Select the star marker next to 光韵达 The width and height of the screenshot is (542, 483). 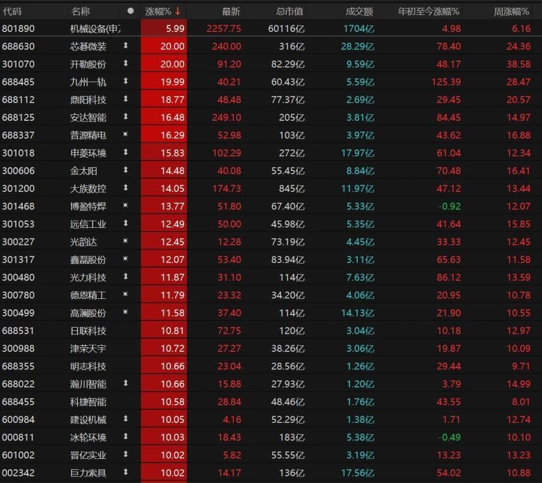coord(125,241)
